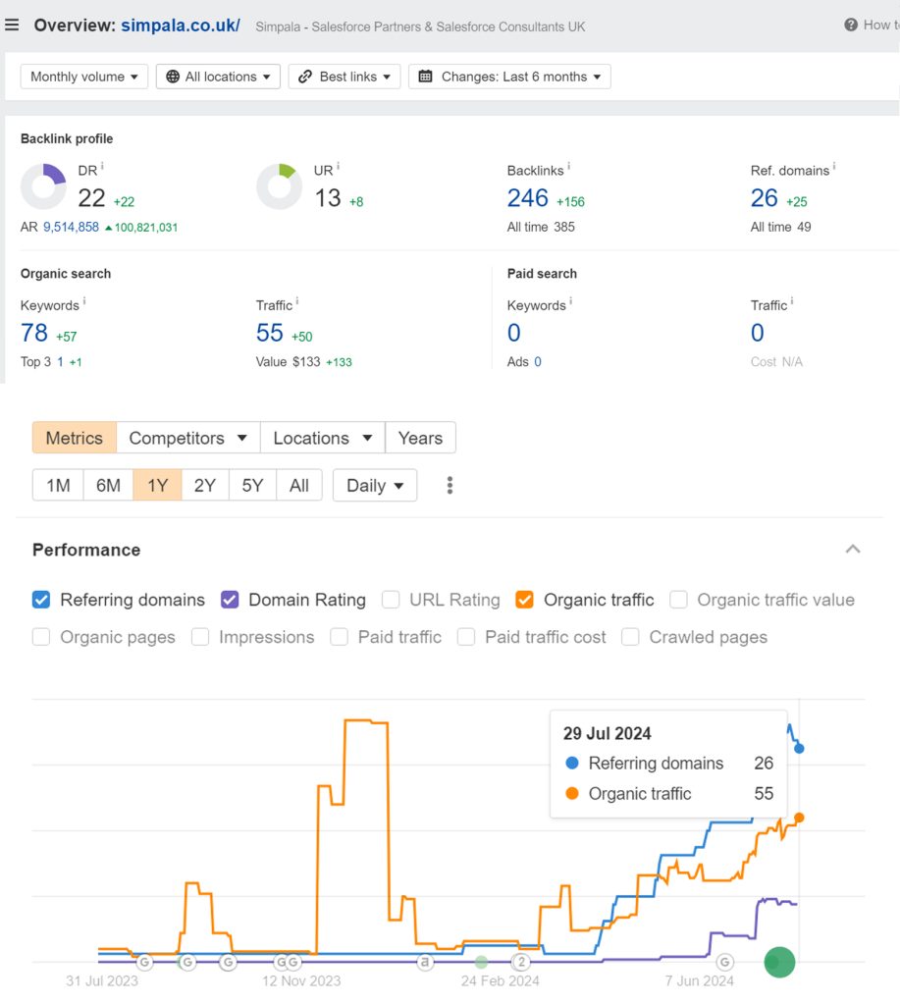
Task: Disable the Domain Rating checkbox
Action: (230, 600)
